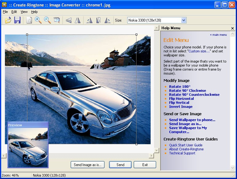The height and width of the screenshot is (179, 237).
Task: Open the View menu
Action: click(24, 12)
